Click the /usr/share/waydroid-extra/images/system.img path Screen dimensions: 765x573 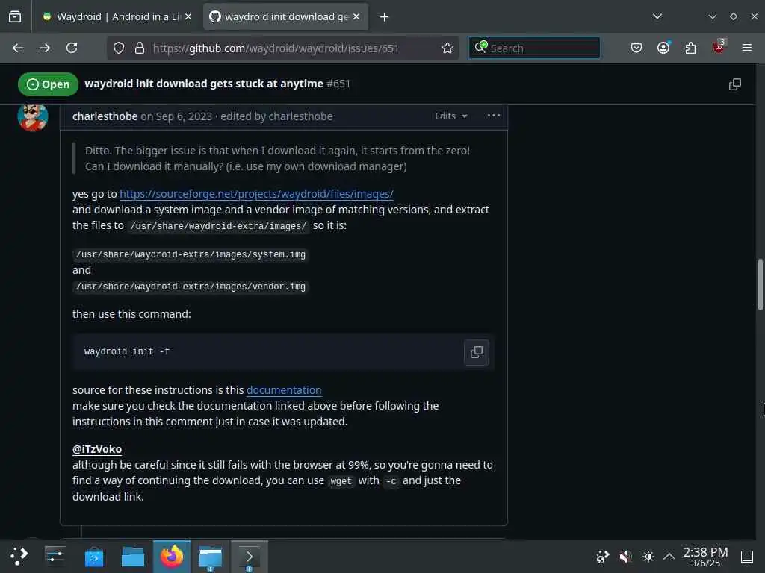(191, 254)
